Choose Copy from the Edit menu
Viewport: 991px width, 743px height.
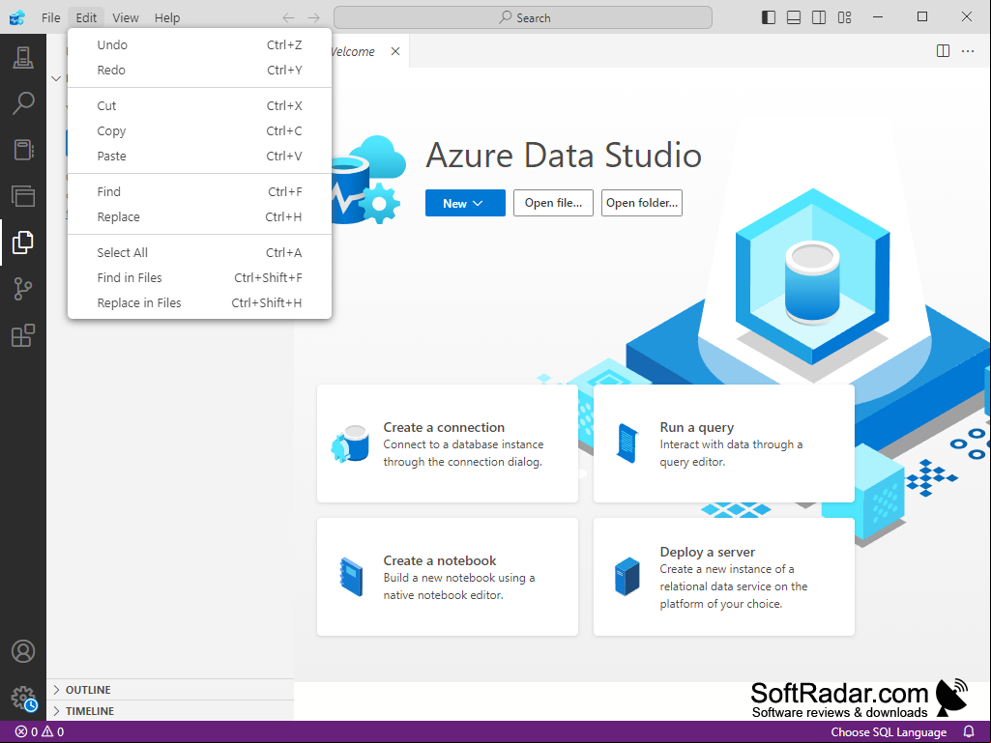[x=199, y=130]
